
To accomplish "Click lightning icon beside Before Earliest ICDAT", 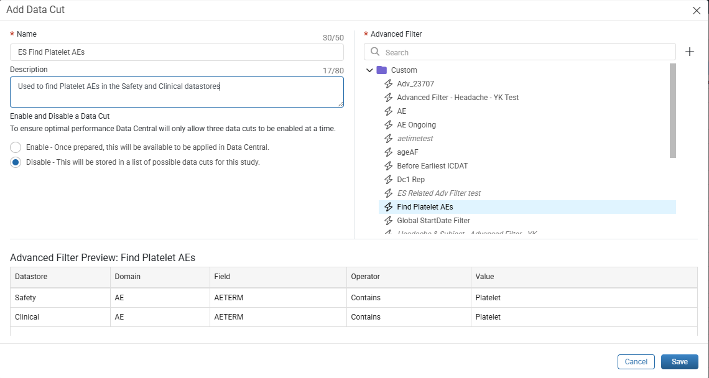I will click(x=388, y=165).
